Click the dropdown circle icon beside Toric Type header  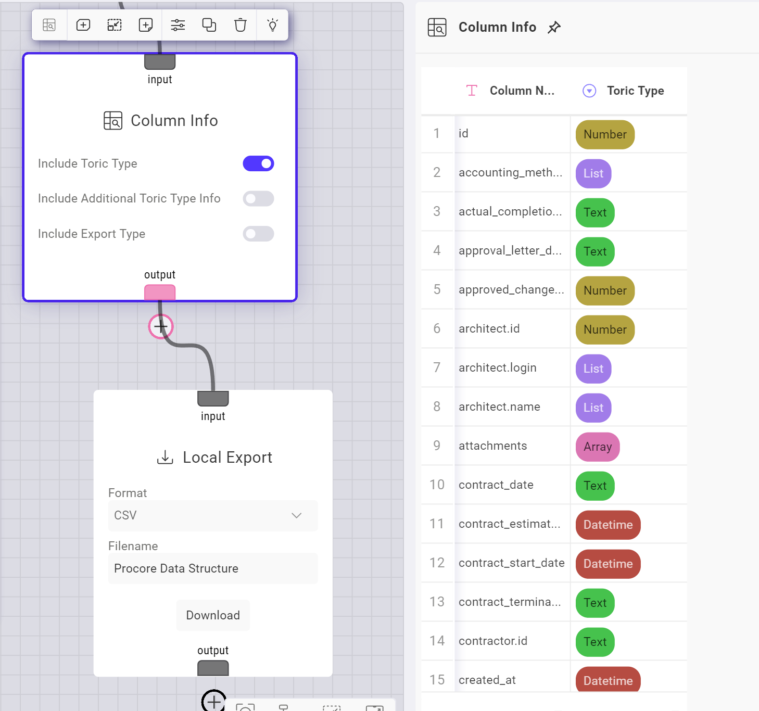pos(589,91)
